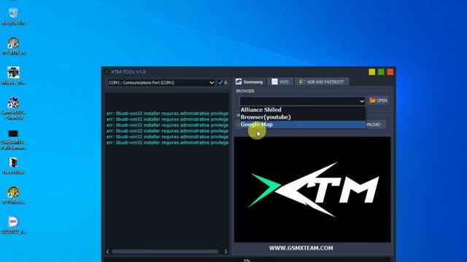Image resolution: width=467 pixels, height=262 pixels.
Task: Click the yellow window control square
Action: click(371, 72)
